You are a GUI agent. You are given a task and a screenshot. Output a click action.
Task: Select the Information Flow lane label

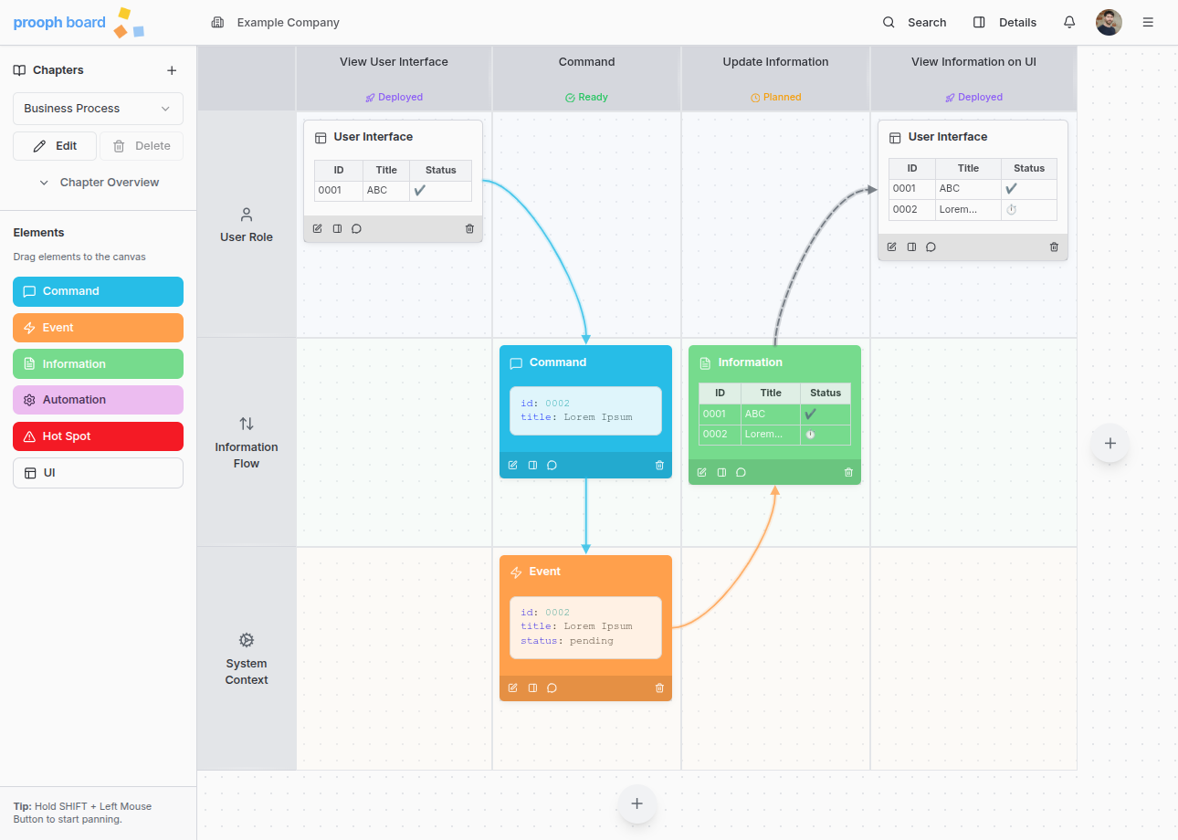[247, 443]
